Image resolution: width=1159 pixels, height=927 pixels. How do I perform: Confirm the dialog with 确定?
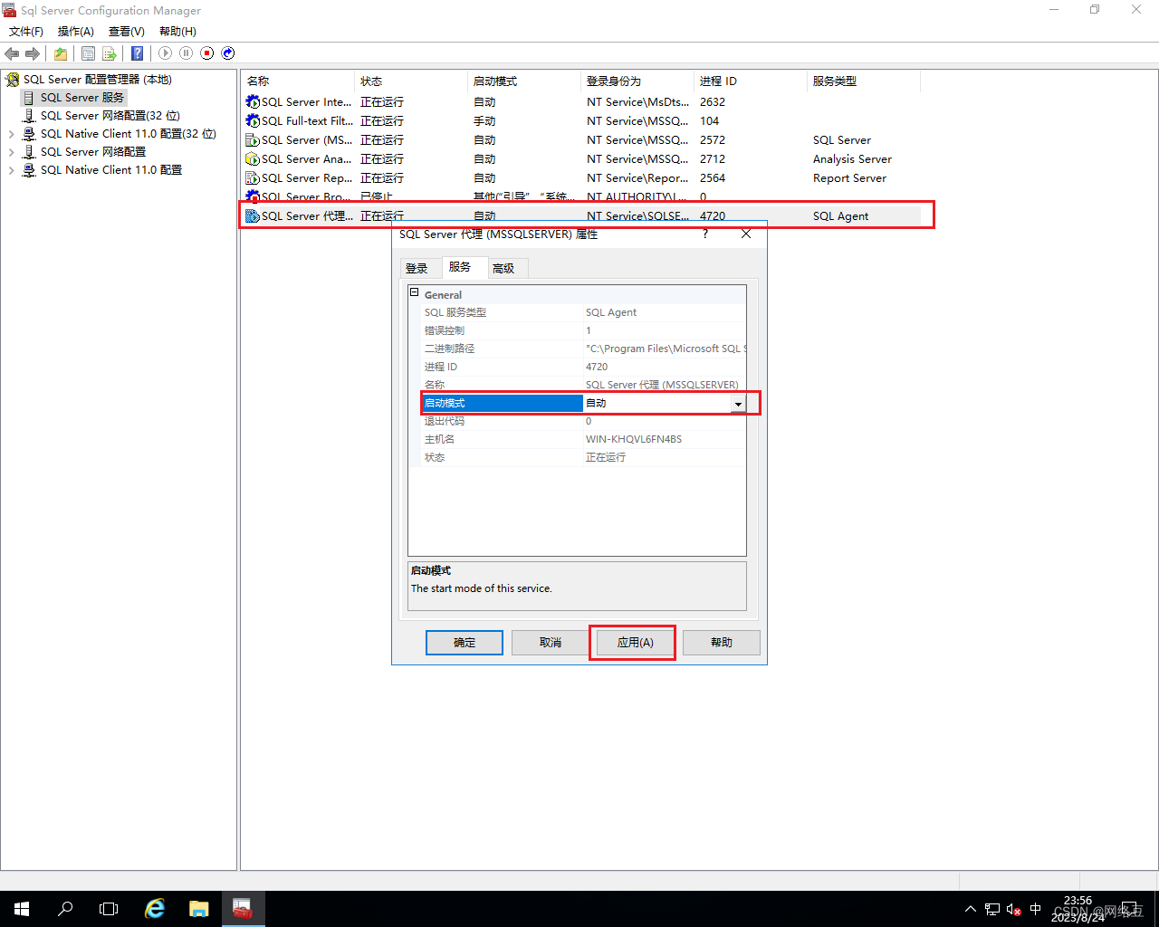pyautogui.click(x=465, y=643)
